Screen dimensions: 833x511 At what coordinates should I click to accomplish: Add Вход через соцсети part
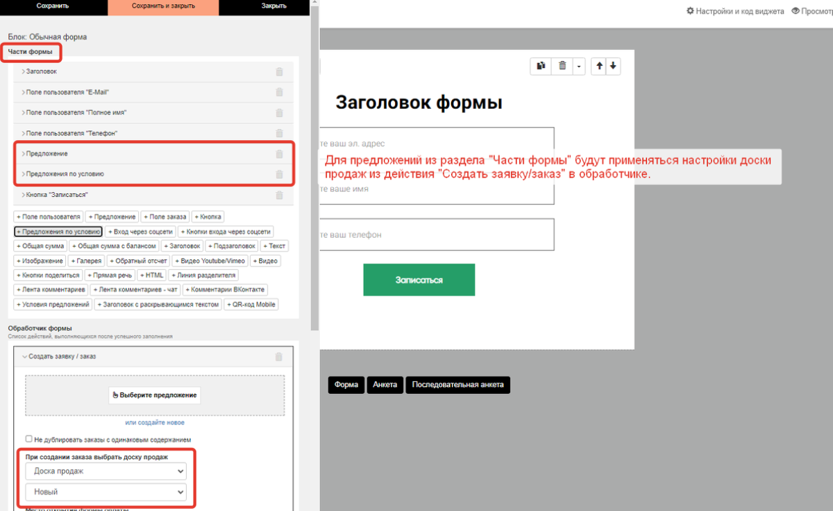click(141, 232)
